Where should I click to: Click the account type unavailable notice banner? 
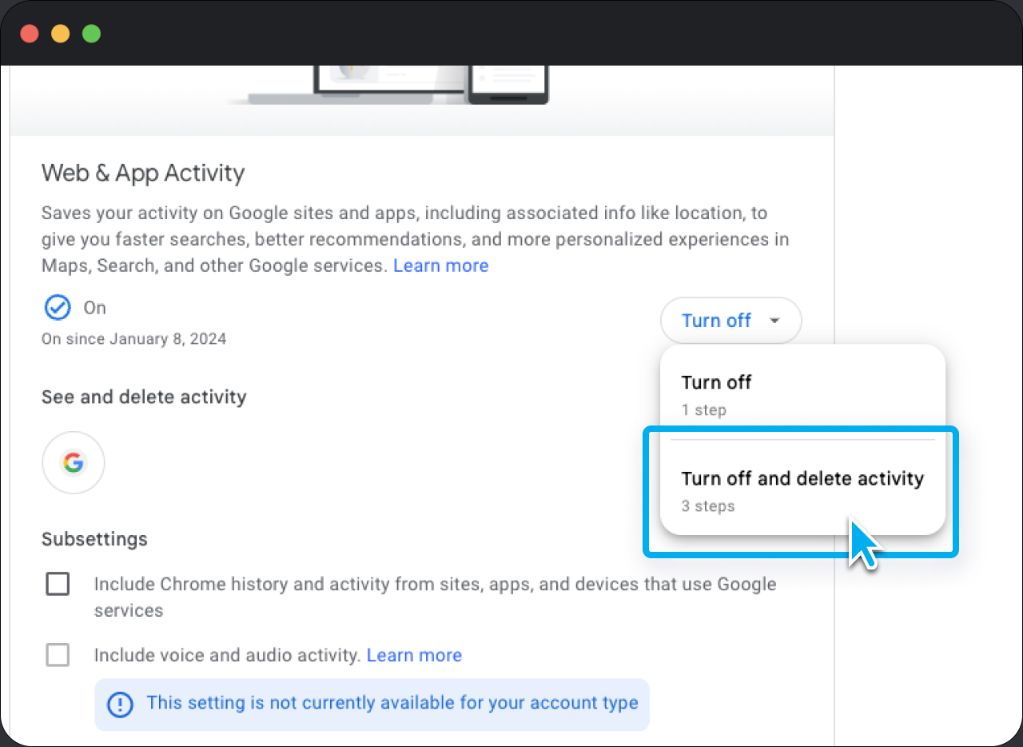point(372,704)
